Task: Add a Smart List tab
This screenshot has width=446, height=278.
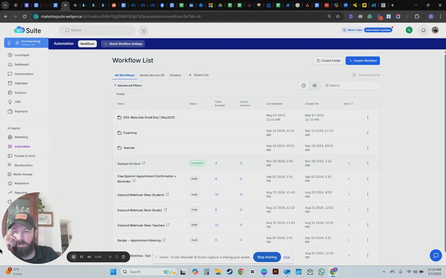Action: (x=199, y=75)
